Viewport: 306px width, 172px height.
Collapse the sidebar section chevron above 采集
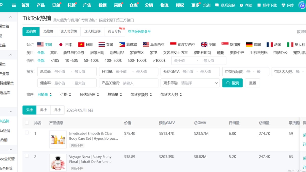coord(11,55)
